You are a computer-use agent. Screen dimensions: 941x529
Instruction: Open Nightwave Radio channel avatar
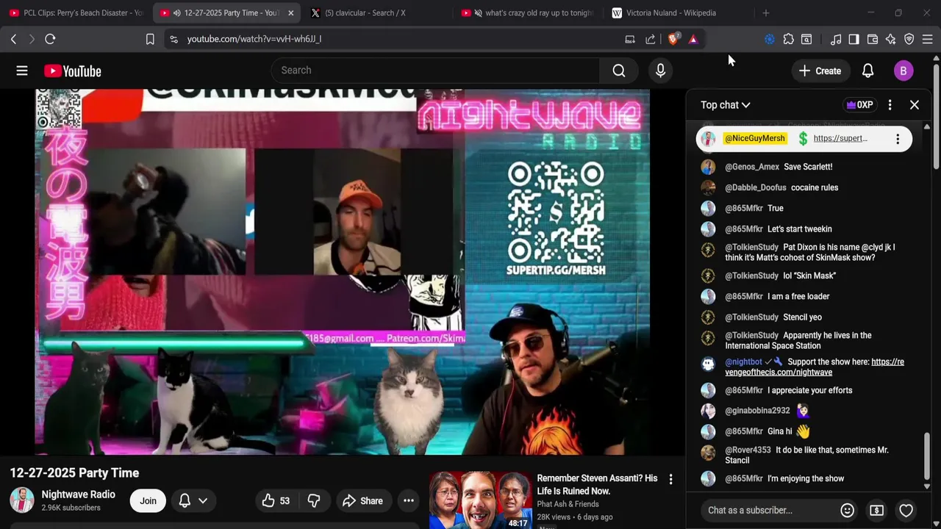tap(22, 500)
